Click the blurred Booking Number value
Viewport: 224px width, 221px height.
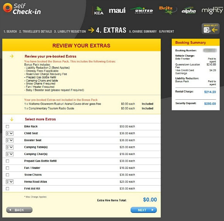click(210, 50)
